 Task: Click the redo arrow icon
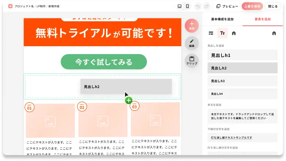pos(207,6)
